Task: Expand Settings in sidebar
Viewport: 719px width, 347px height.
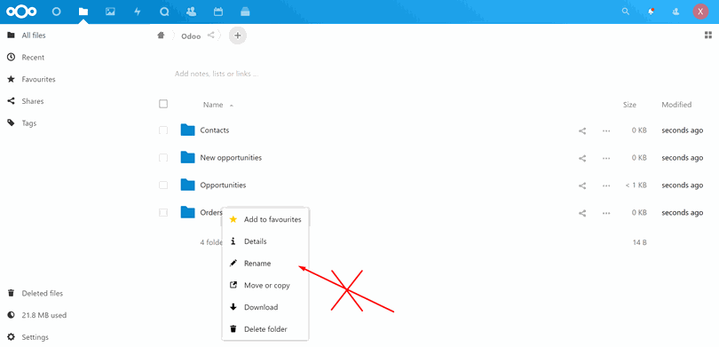Action: pyautogui.click(x=35, y=337)
